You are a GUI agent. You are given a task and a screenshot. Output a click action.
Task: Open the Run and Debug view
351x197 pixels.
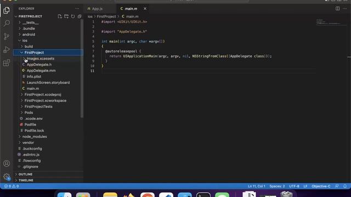[7, 50]
